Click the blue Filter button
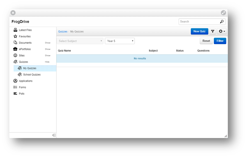 220,41
